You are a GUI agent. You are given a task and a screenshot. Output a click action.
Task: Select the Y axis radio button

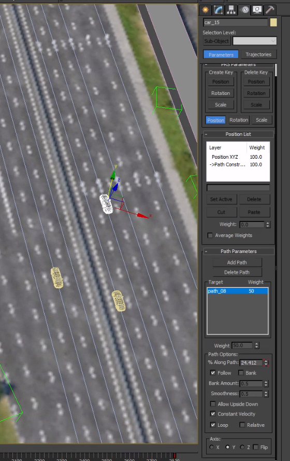(227, 447)
